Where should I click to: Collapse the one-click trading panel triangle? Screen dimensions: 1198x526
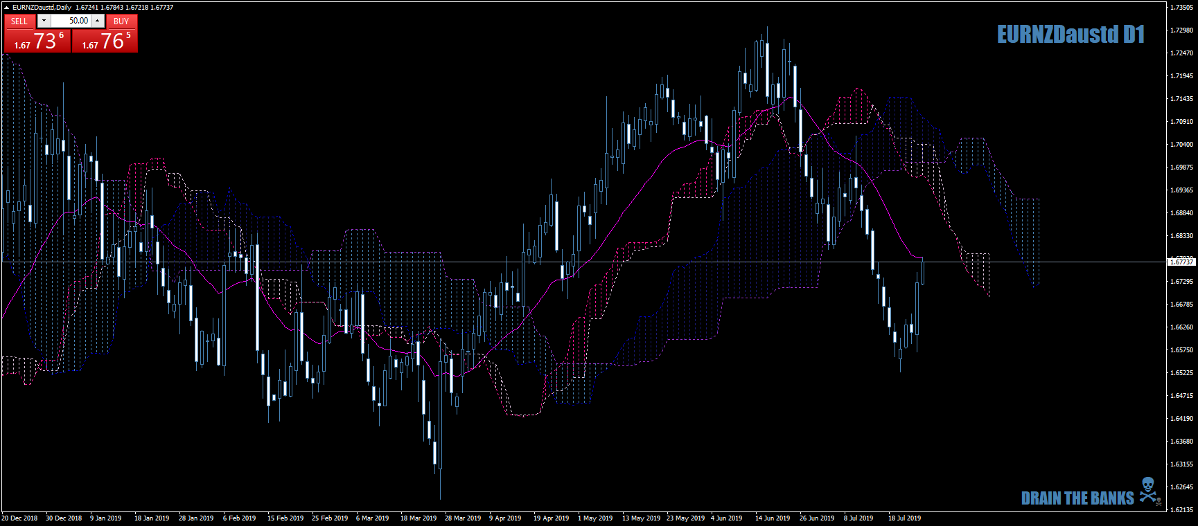click(6, 7)
